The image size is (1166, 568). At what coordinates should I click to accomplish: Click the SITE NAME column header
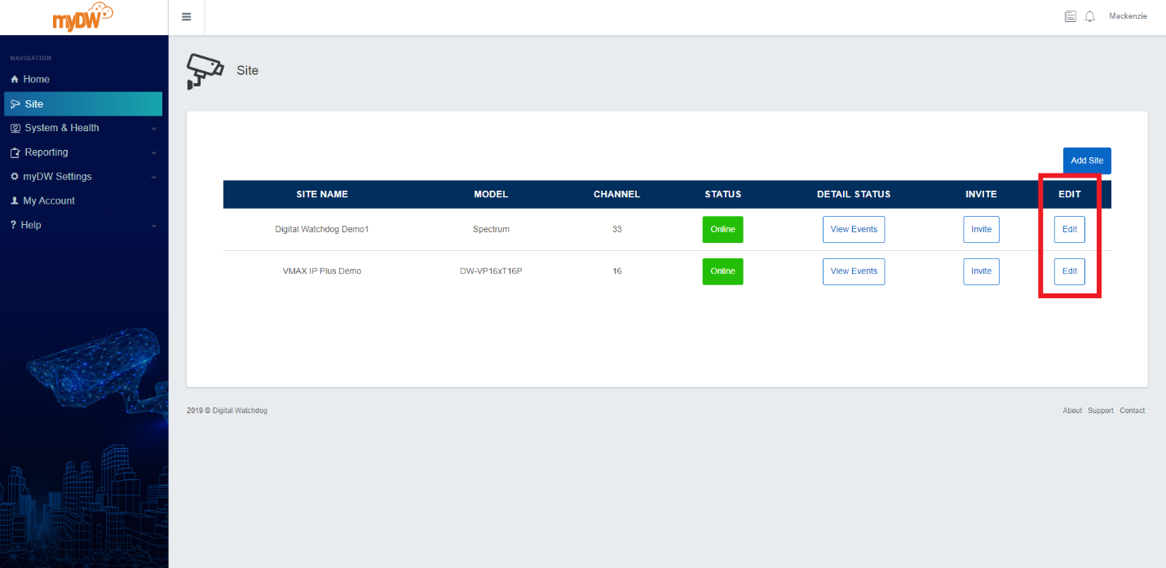322,194
